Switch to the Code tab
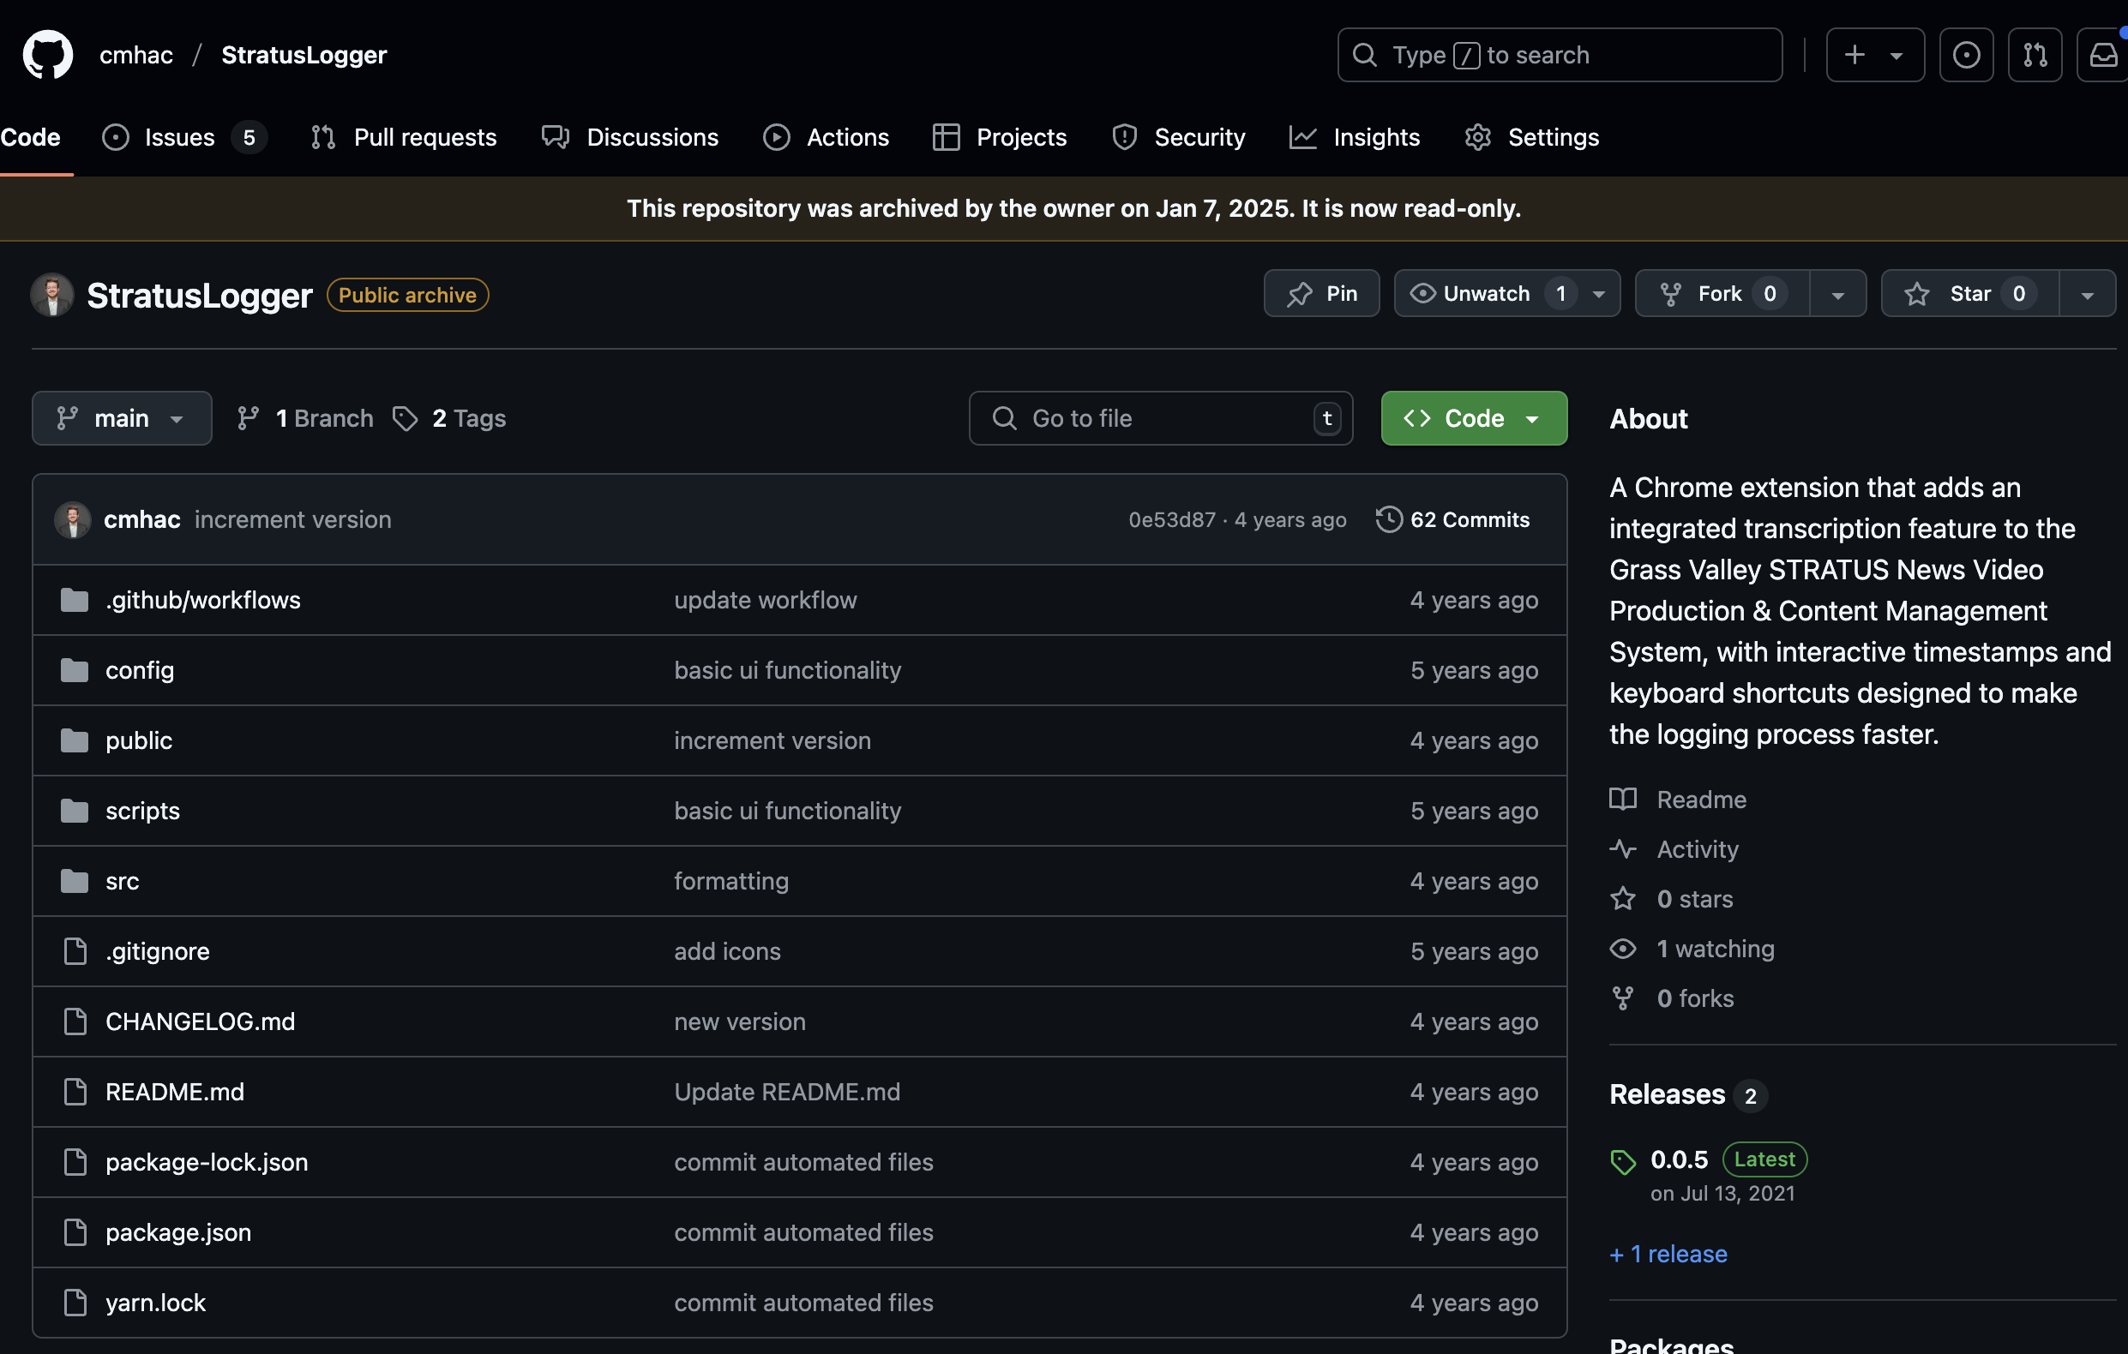 coord(30,137)
